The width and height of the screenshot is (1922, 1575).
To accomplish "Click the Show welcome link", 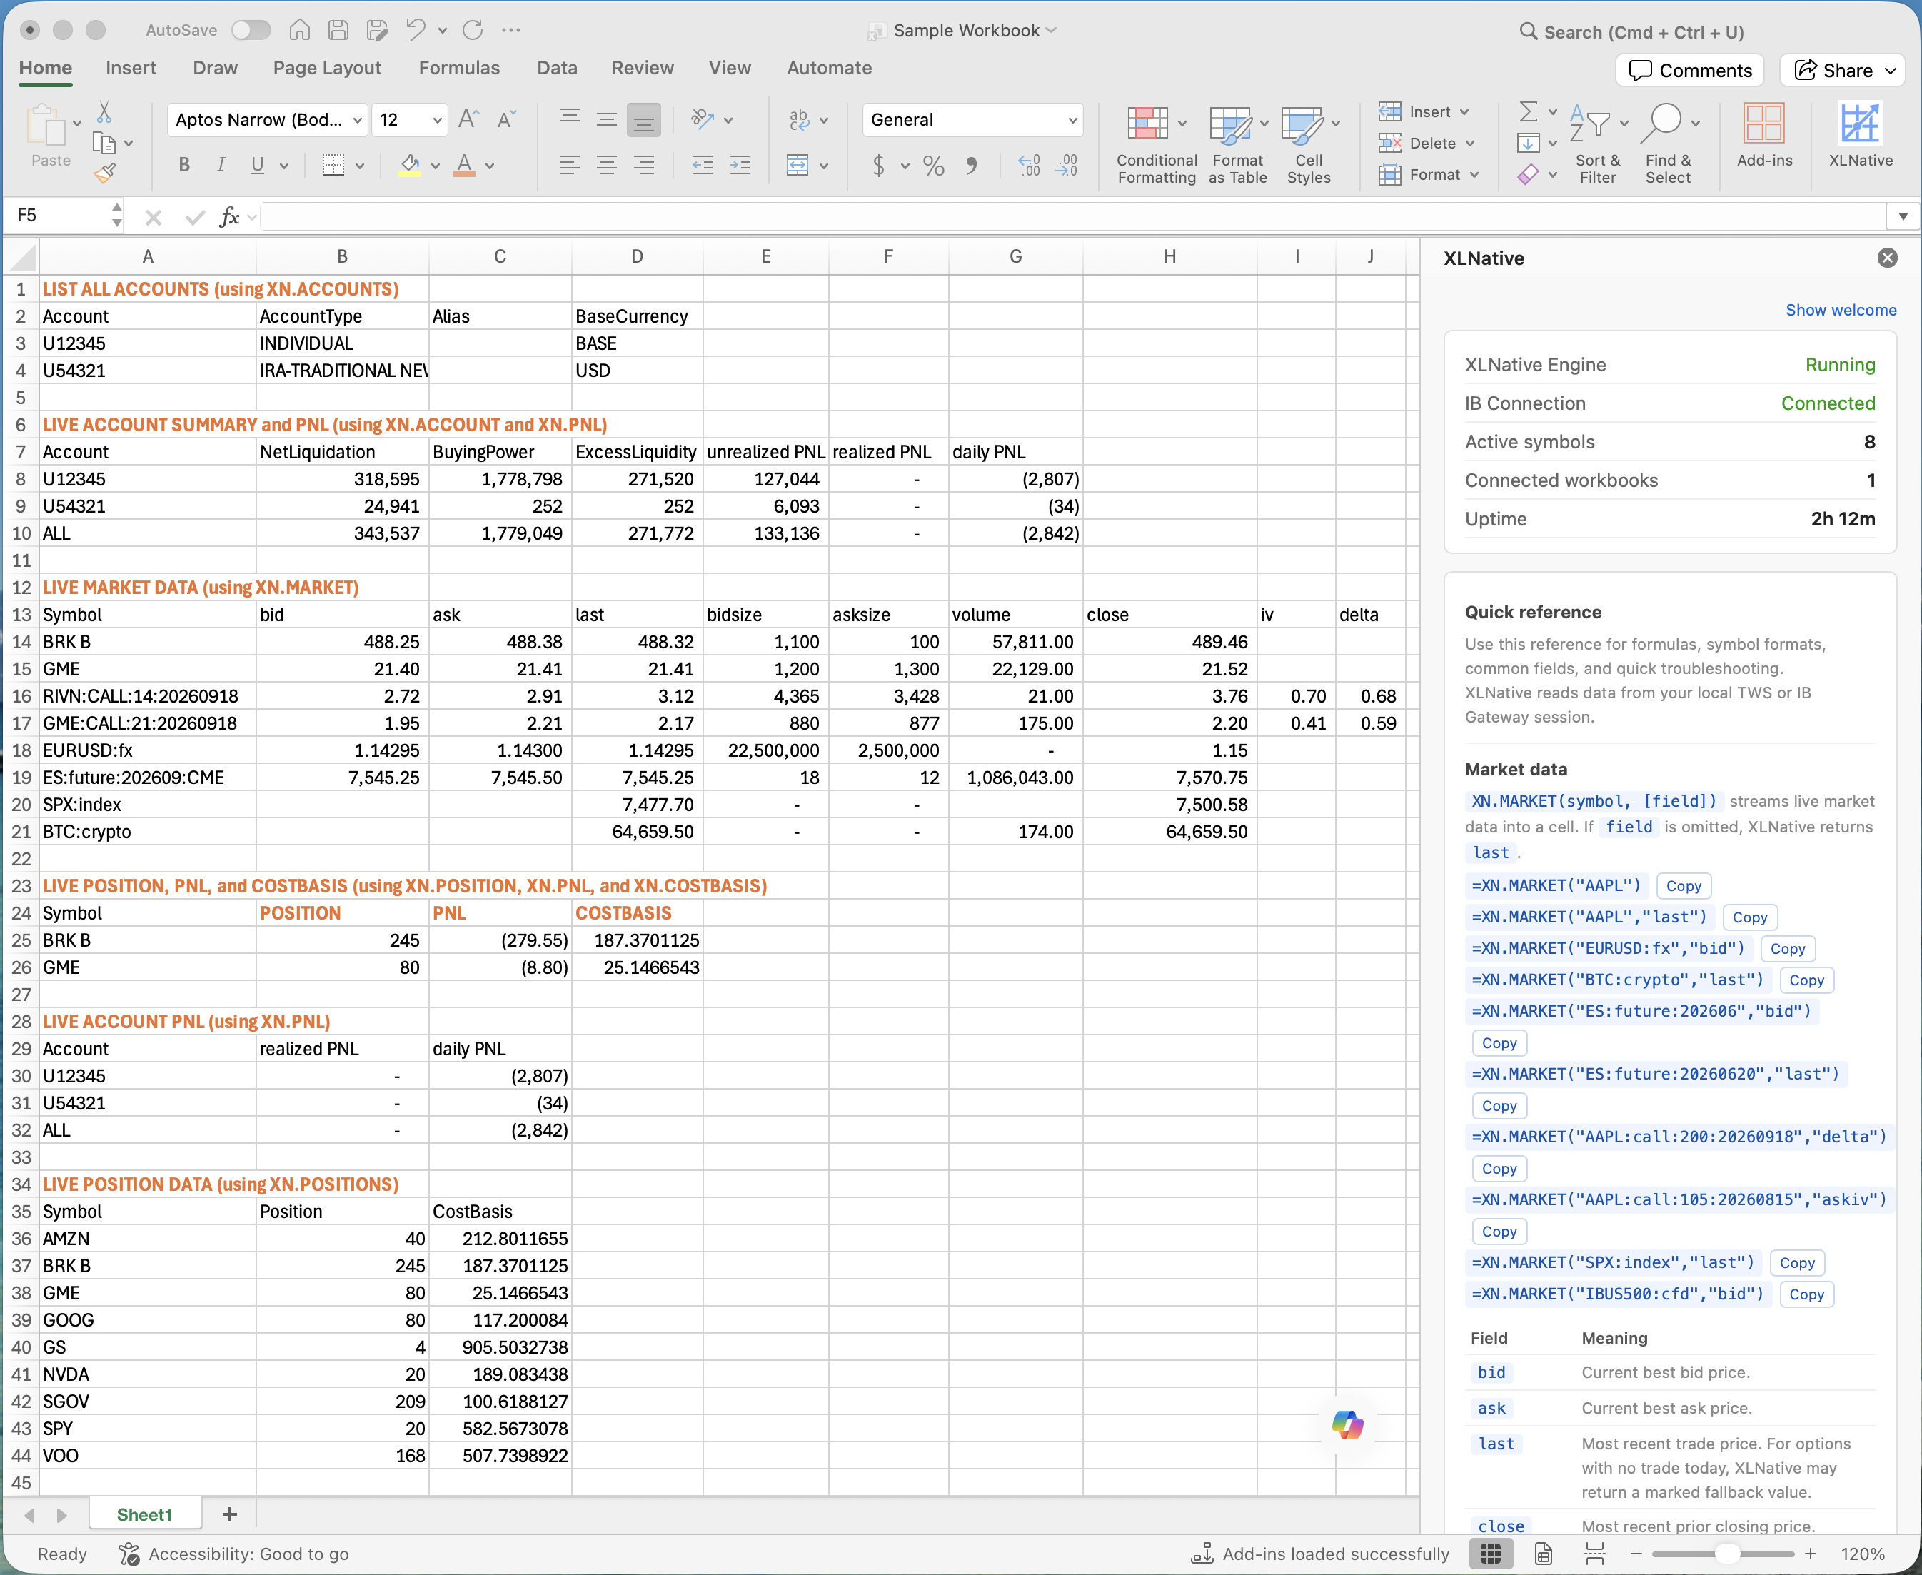I will coord(1841,311).
